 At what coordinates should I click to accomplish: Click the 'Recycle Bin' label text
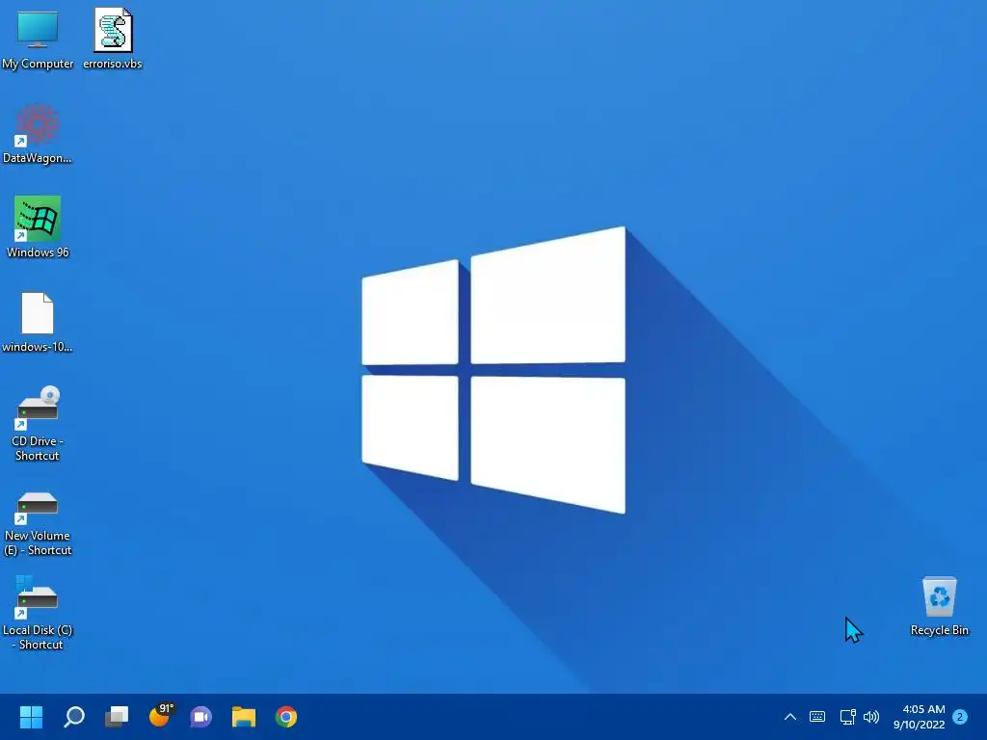pos(939,630)
